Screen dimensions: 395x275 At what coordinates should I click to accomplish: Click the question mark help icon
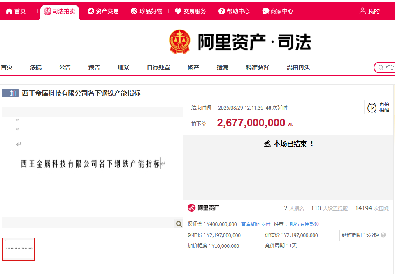[222, 11]
